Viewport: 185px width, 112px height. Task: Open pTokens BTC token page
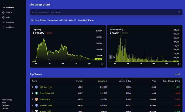(x=45, y=99)
